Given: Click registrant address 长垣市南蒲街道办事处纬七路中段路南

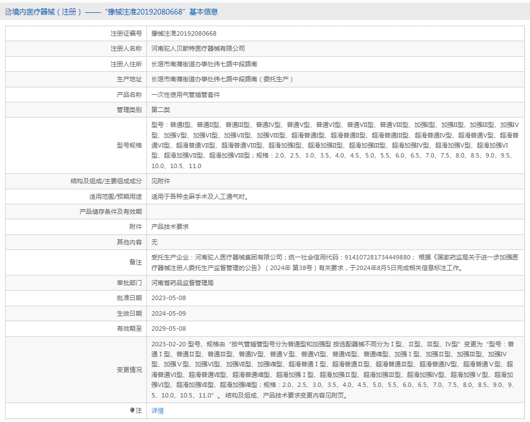Looking at the screenshot, I should click(204, 64).
